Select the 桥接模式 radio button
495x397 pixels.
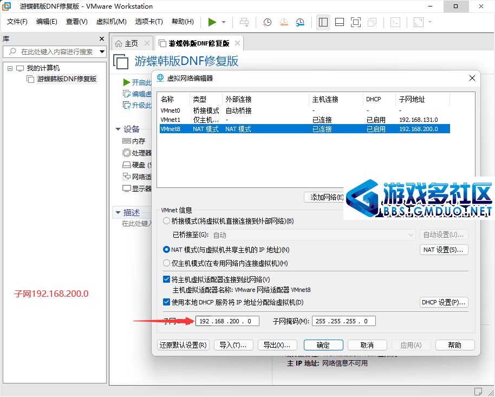pyautogui.click(x=166, y=221)
